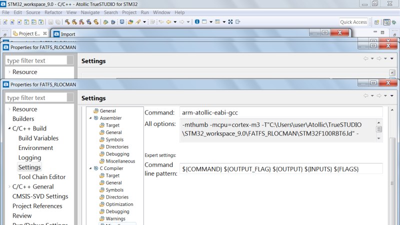Select Environment under C/C++ Build

pyautogui.click(x=35, y=147)
